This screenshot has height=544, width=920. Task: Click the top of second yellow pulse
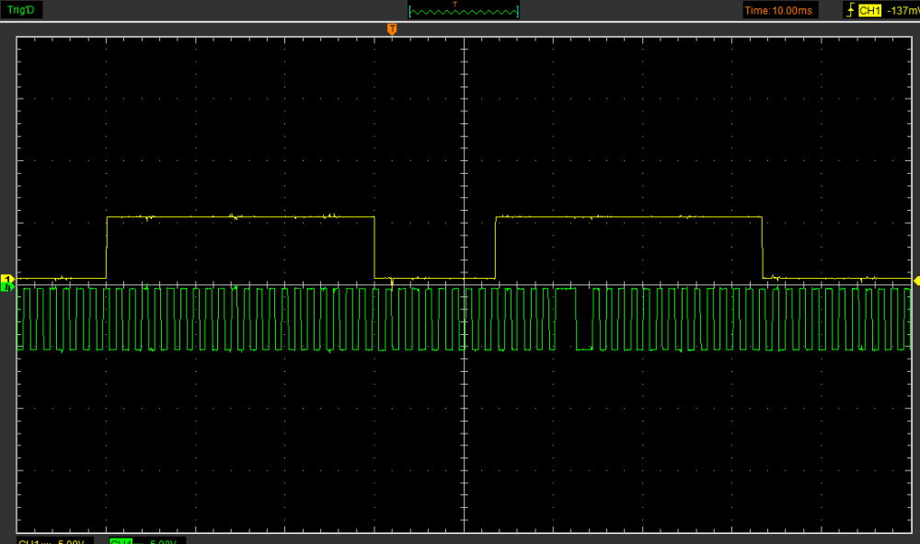(629, 217)
